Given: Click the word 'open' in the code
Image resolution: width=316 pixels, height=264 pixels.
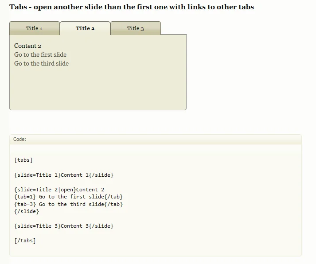Looking at the screenshot, I should (x=67, y=190).
